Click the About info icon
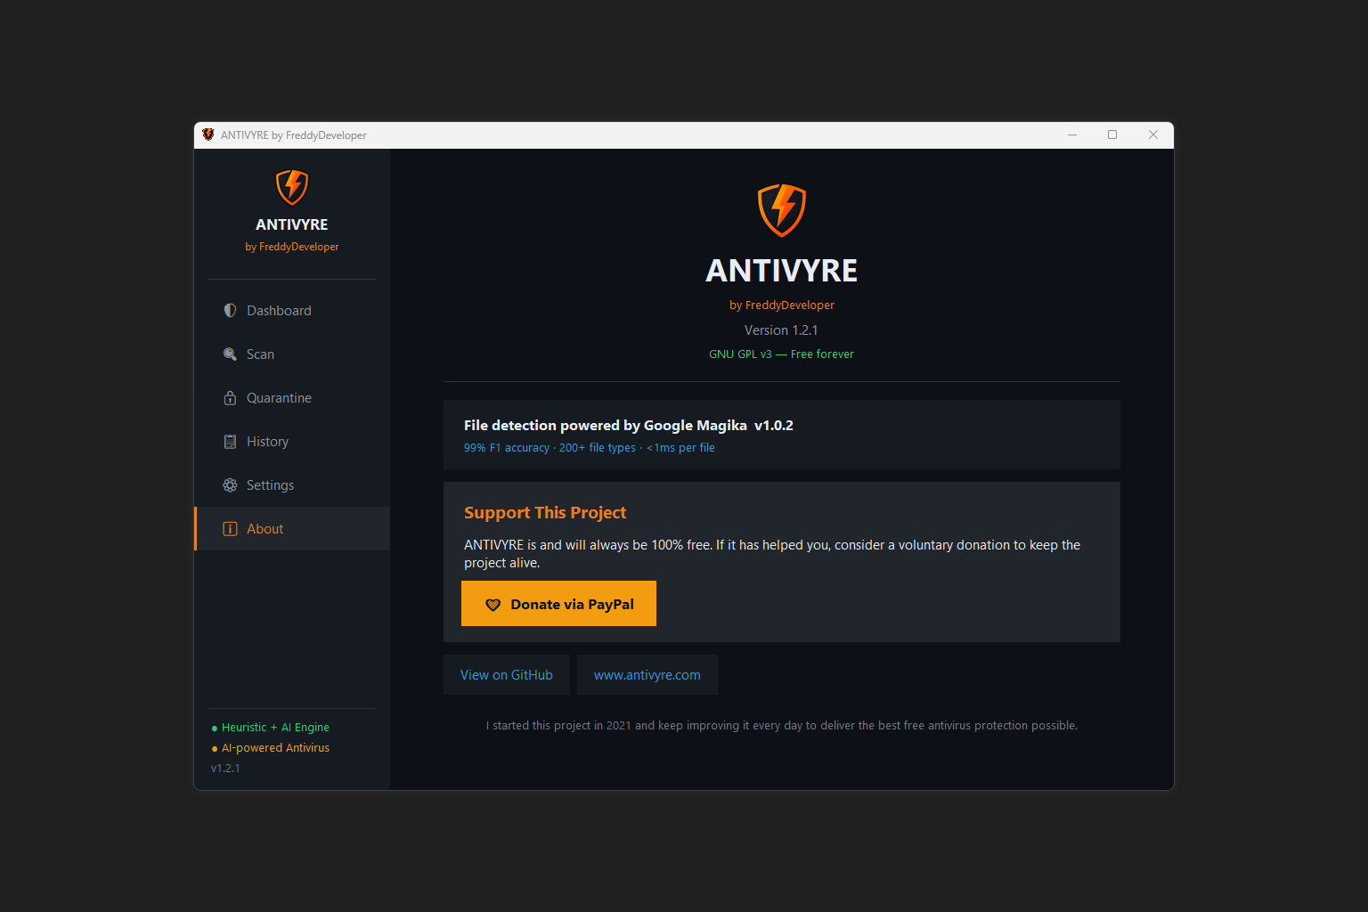Image resolution: width=1368 pixels, height=912 pixels. click(231, 528)
